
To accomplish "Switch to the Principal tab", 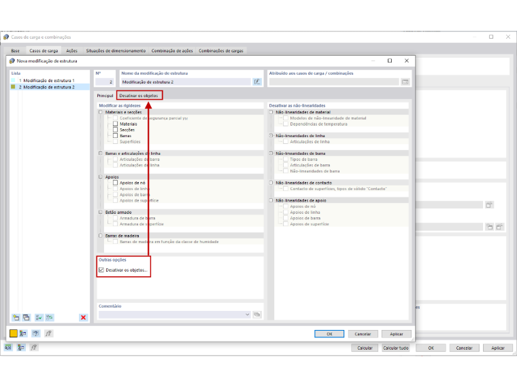I will pyautogui.click(x=105, y=96).
